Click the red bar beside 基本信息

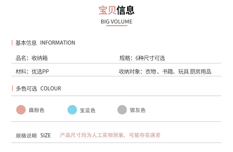pyautogui.click(x=12, y=43)
